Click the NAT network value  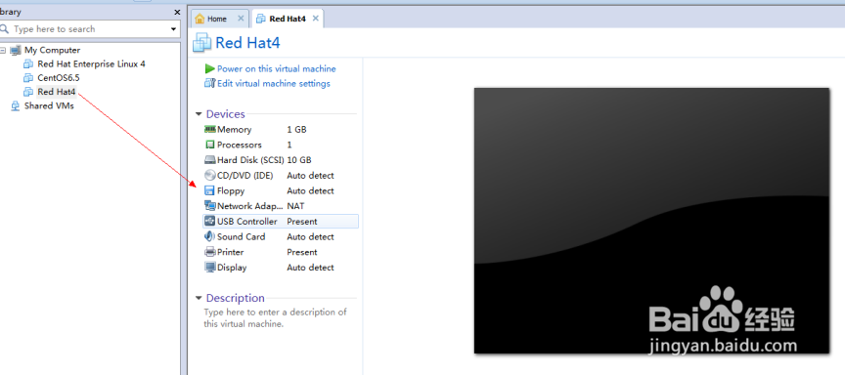[296, 206]
